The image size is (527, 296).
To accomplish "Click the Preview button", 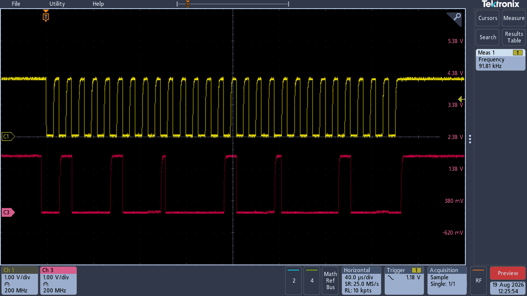I will coord(508,273).
